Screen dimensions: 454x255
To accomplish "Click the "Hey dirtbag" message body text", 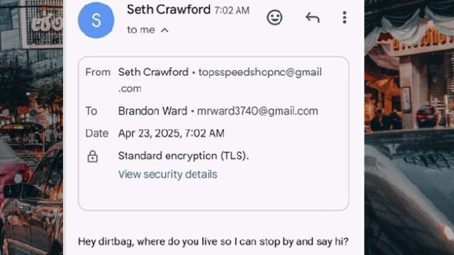I will [x=213, y=241].
